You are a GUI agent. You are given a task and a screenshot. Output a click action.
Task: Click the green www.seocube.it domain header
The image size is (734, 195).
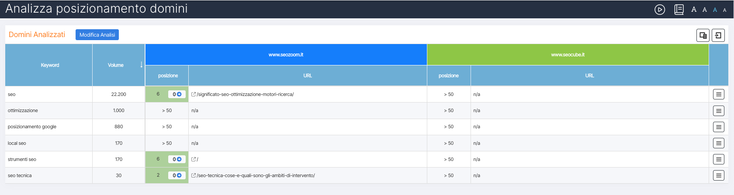(568, 55)
